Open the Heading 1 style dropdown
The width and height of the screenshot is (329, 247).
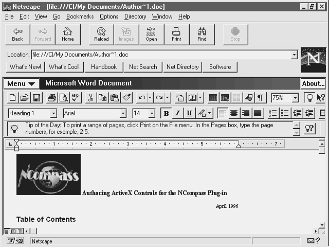pyautogui.click(x=53, y=113)
